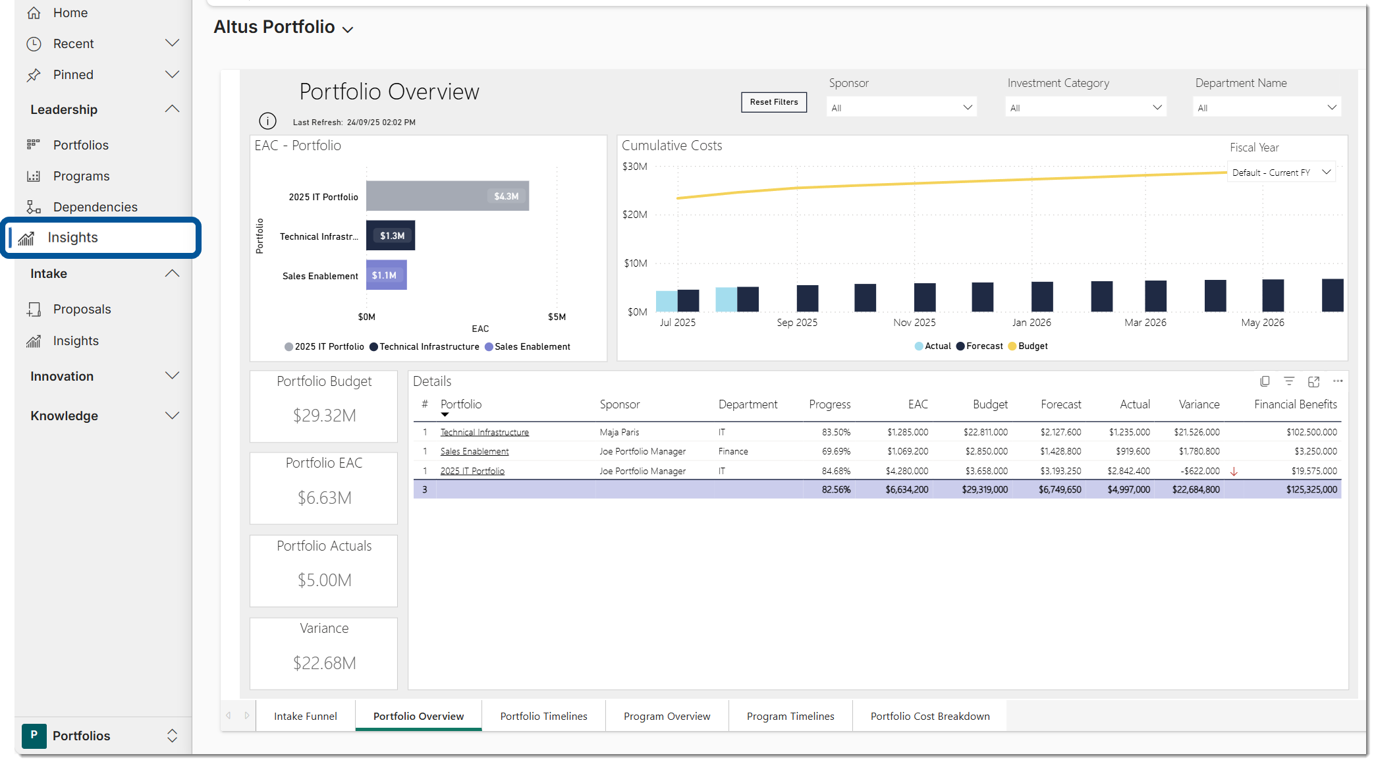Click the info icon beside Last Refresh

267,121
